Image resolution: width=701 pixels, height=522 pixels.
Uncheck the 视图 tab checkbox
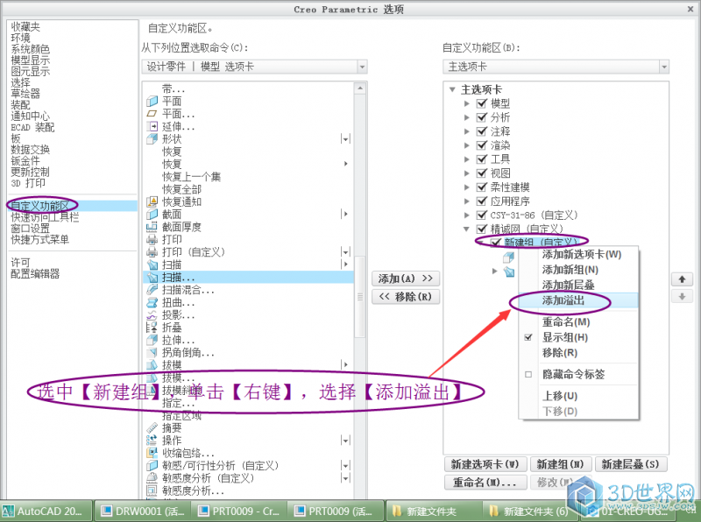click(x=481, y=173)
